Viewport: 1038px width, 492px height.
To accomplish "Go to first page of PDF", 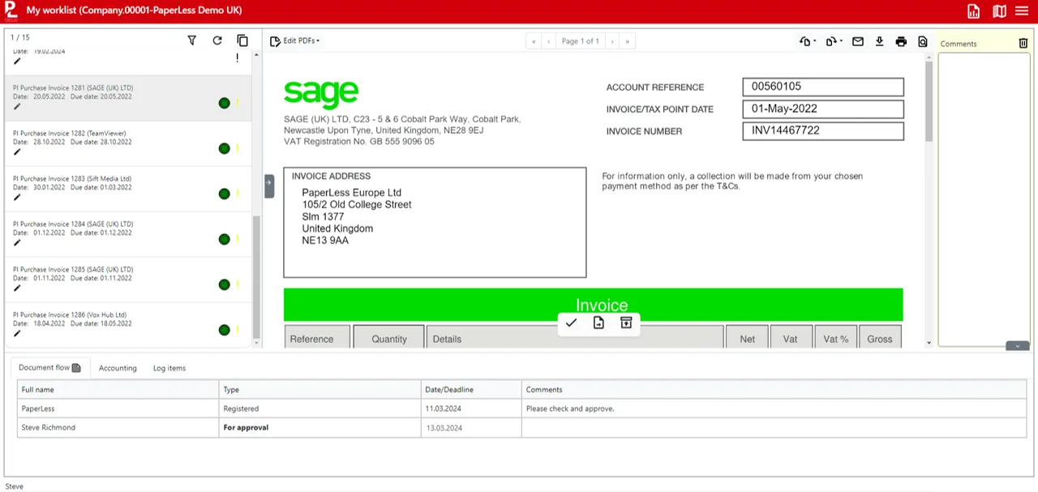I will click(534, 41).
